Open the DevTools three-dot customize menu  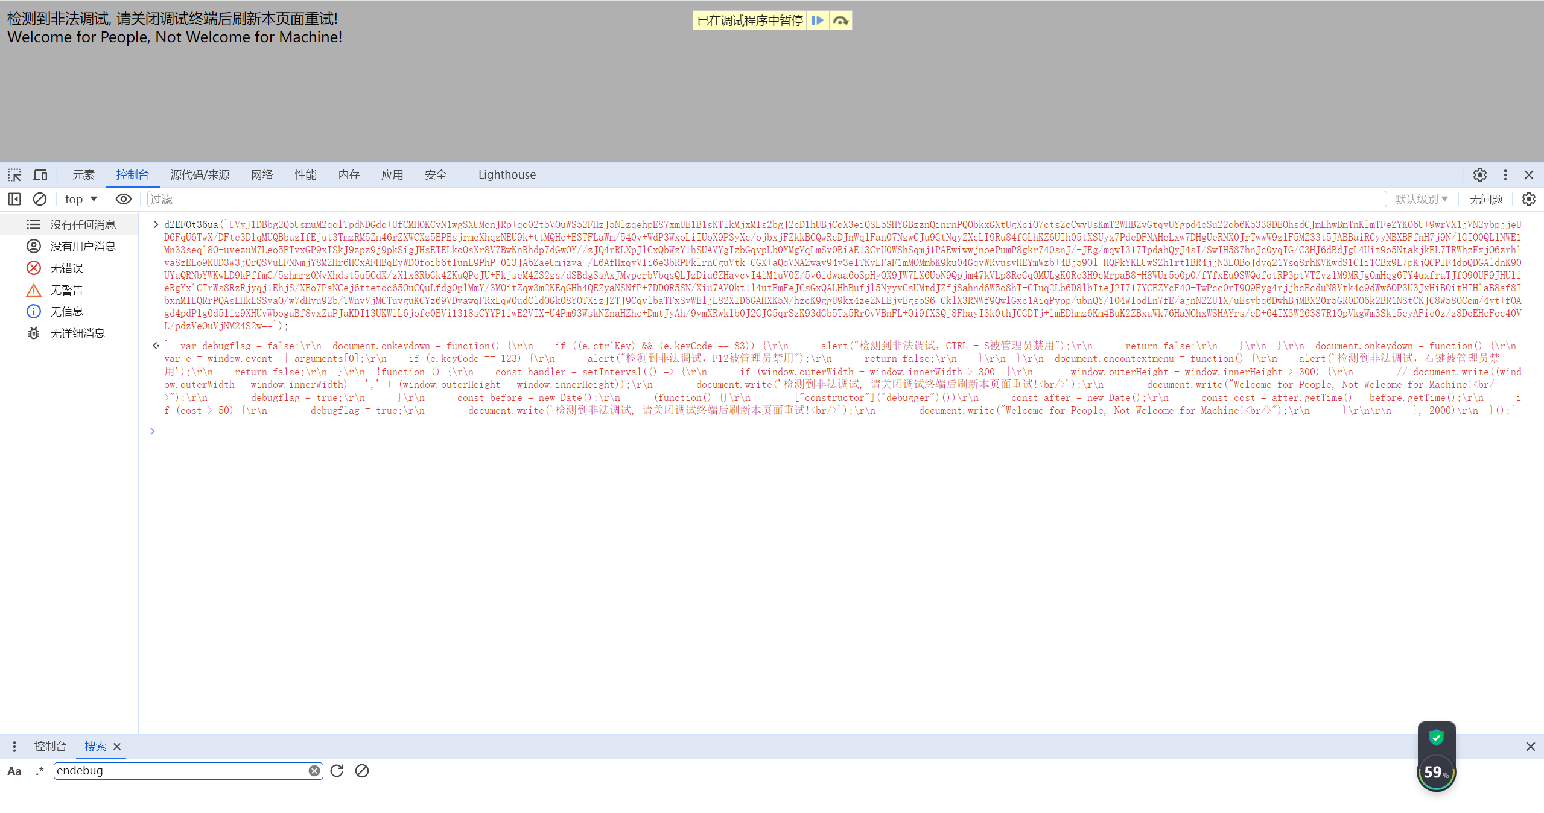click(1505, 175)
